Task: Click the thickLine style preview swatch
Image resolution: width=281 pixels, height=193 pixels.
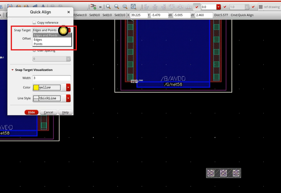Action: click(x=36, y=98)
